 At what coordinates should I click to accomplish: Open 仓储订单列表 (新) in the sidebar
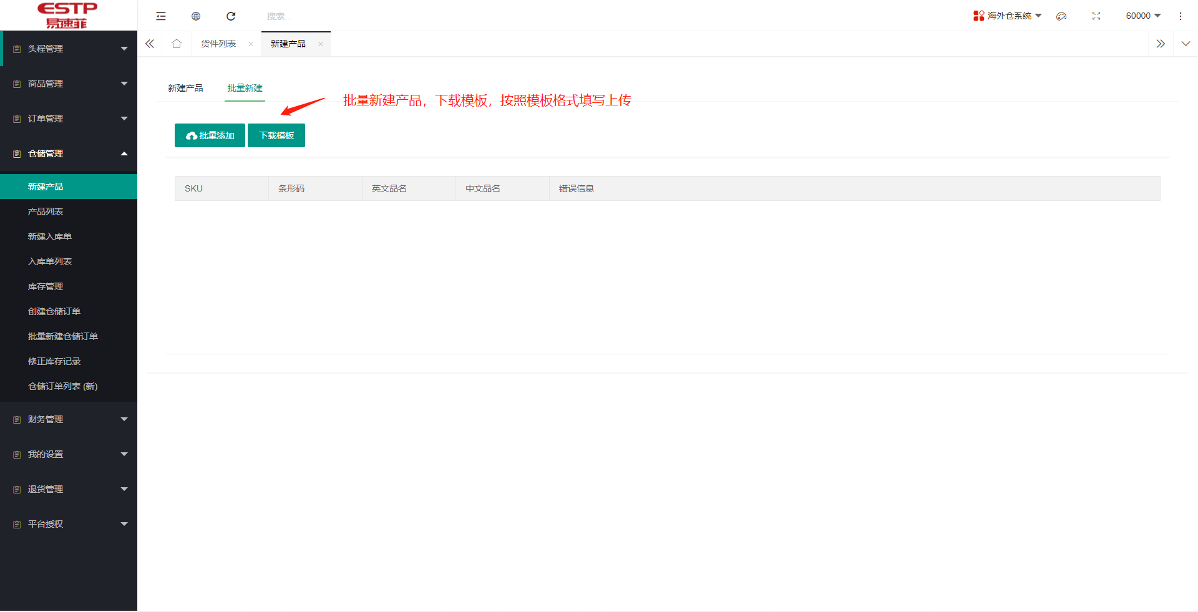point(69,386)
